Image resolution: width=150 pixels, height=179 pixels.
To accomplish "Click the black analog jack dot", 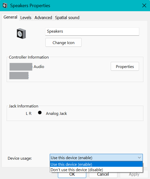I will [x=40, y=113].
